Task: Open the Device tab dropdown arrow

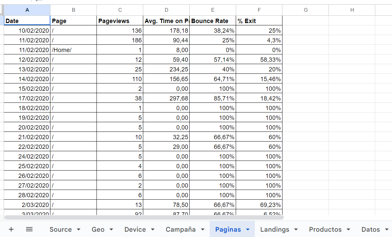Action: 153,230
